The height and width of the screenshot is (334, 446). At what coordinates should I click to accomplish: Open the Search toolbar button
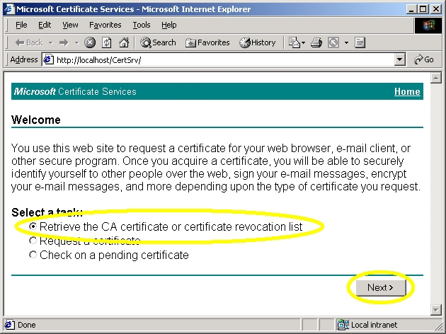(158, 42)
